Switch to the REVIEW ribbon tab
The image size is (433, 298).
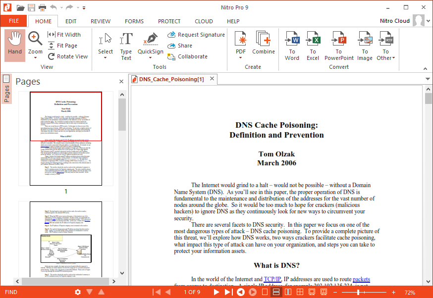coord(101,21)
